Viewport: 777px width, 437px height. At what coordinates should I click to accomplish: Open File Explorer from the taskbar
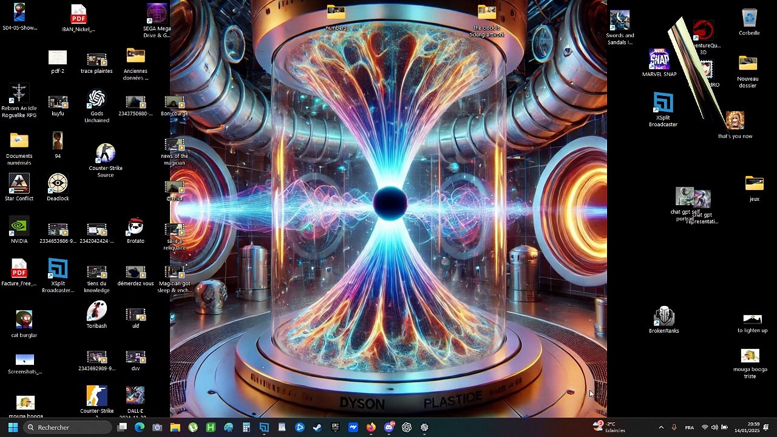(x=175, y=427)
